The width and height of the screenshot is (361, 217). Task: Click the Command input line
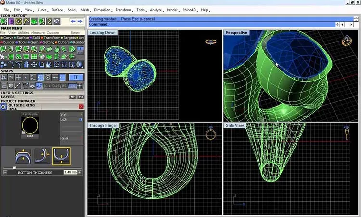(212, 24)
